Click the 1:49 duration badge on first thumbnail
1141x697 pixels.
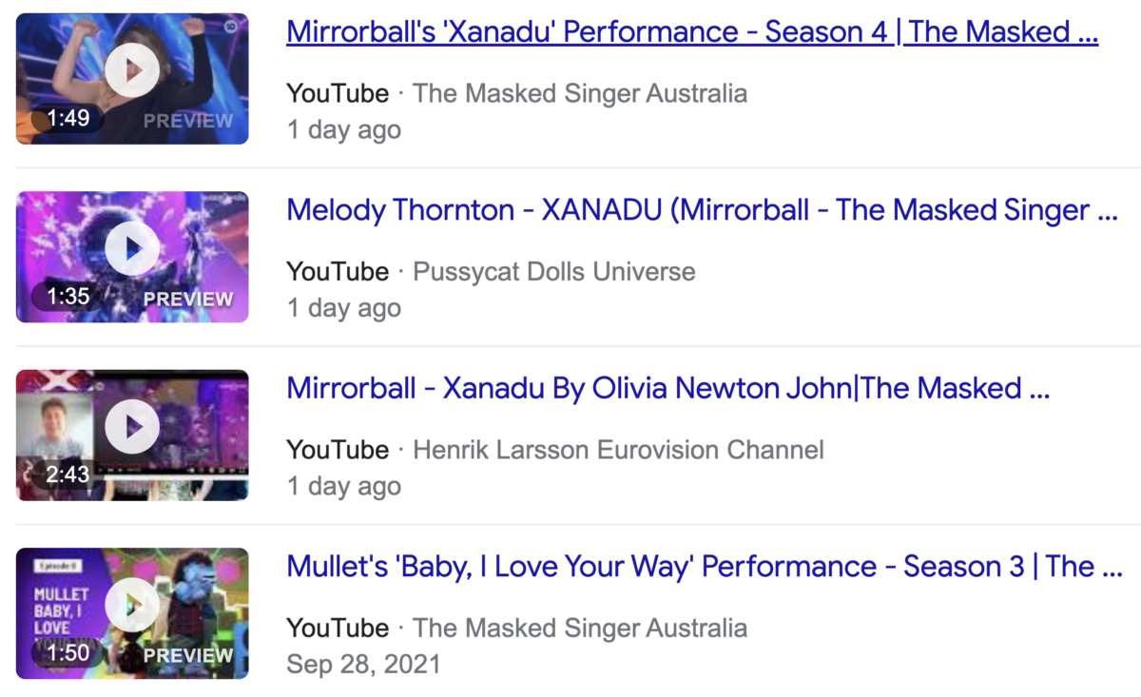point(68,119)
